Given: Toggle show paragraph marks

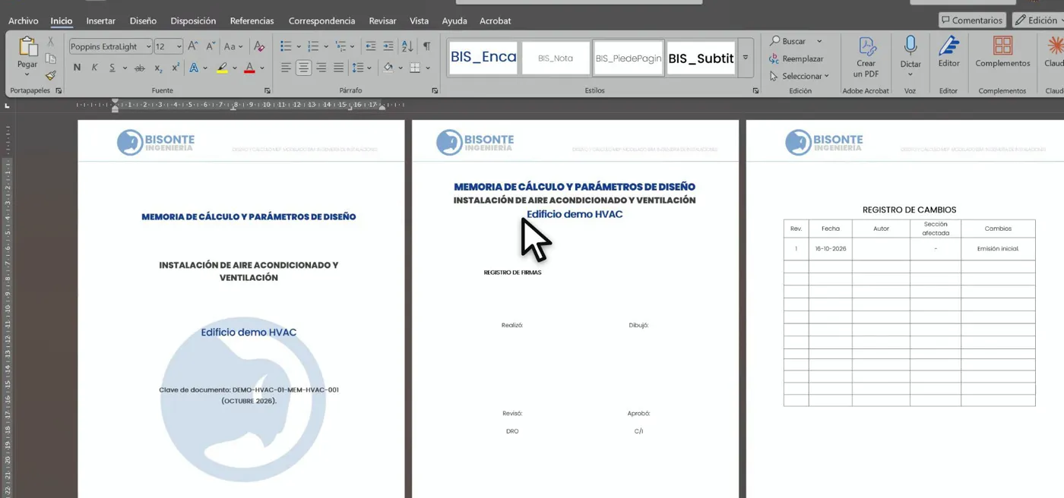Looking at the screenshot, I should pyautogui.click(x=426, y=46).
